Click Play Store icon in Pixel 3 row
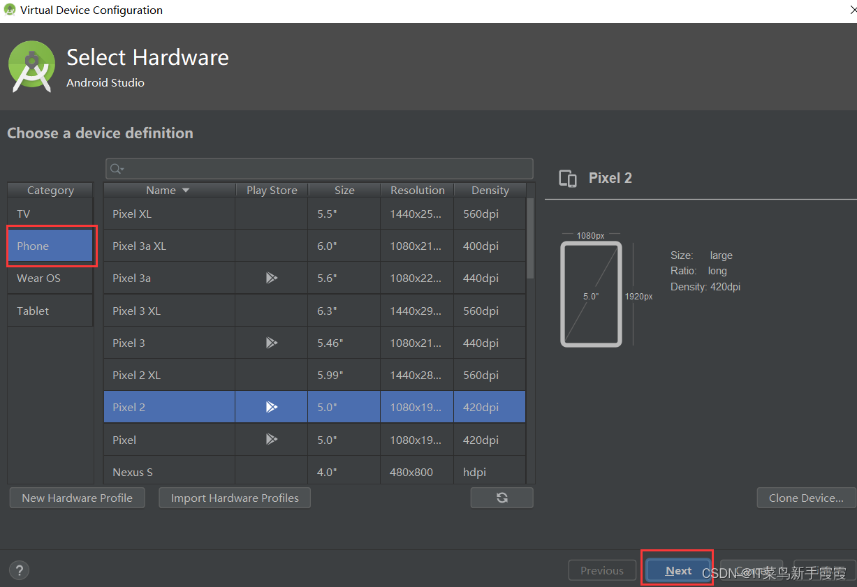This screenshot has height=587, width=857. [272, 343]
